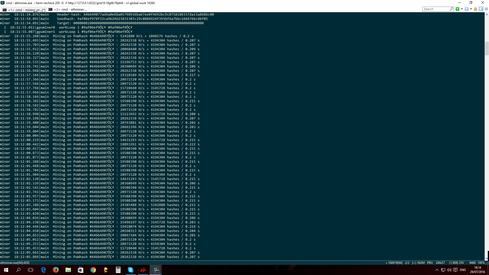
Task: Select the 'cmd - ethminer' tab
Action: (69, 9)
